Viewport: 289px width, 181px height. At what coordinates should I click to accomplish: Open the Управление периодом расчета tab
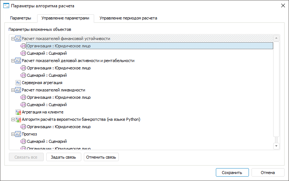pos(128,18)
